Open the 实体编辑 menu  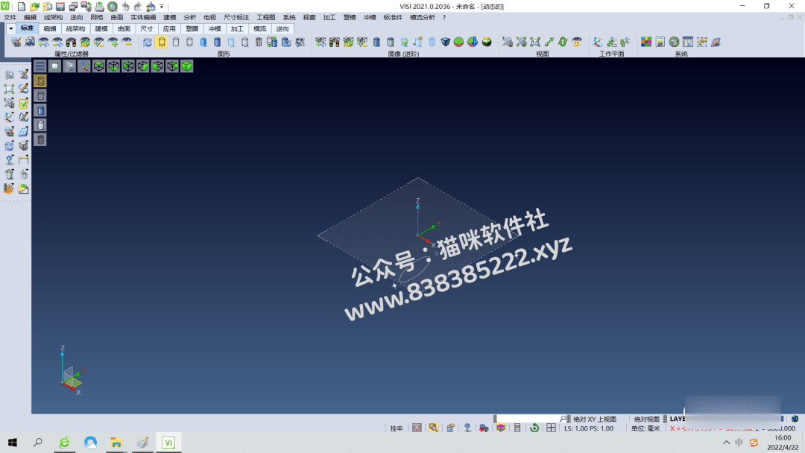[143, 17]
